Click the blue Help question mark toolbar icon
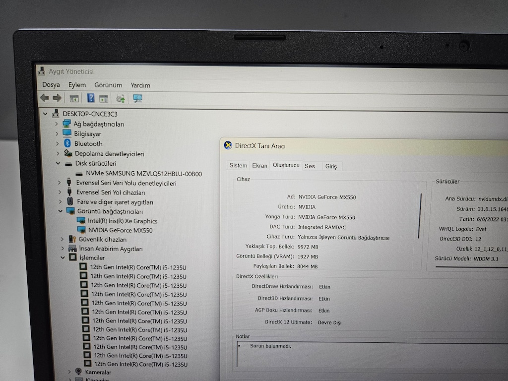The width and height of the screenshot is (508, 381). [91, 98]
